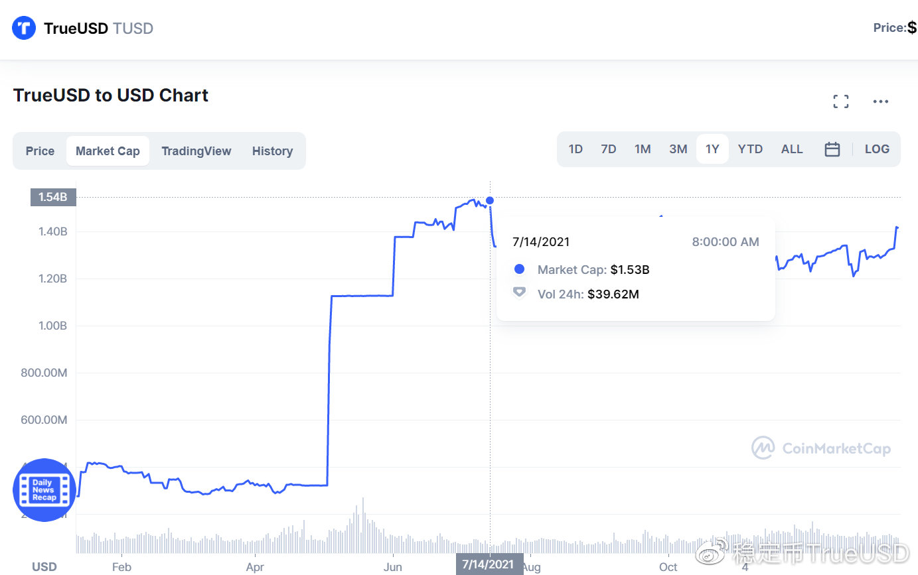Switch to the TradingView tab
The height and width of the screenshot is (575, 918).
point(196,151)
